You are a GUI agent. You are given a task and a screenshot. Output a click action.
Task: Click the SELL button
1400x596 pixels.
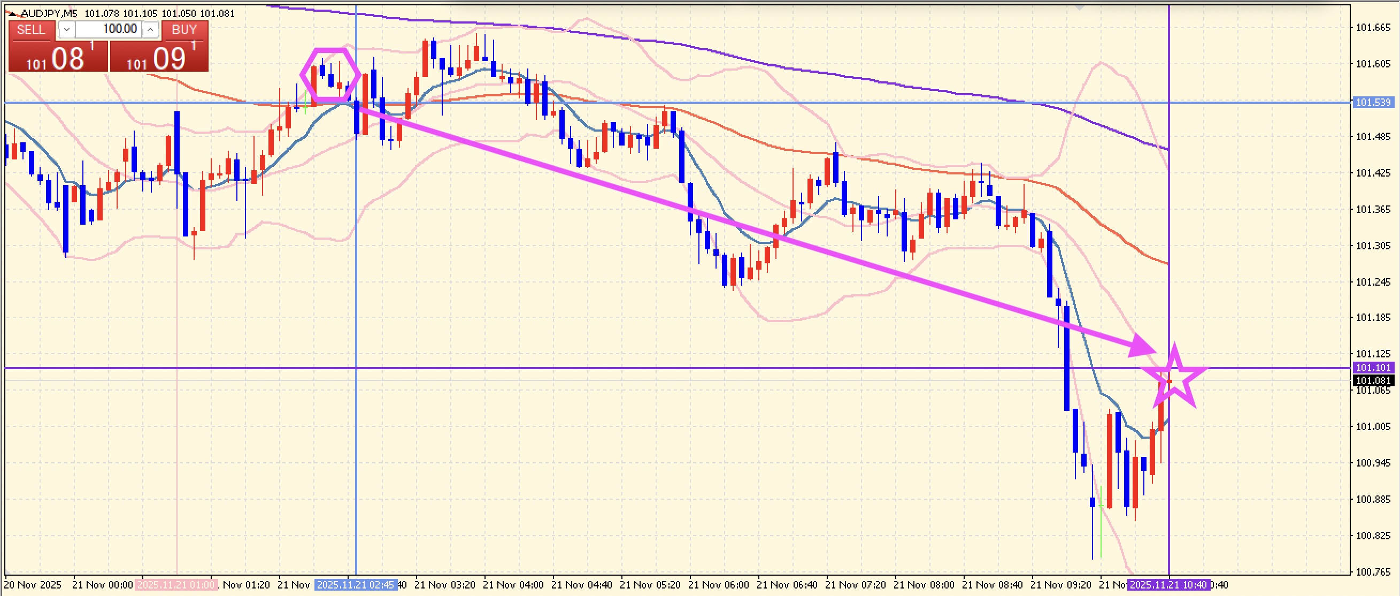tap(31, 30)
